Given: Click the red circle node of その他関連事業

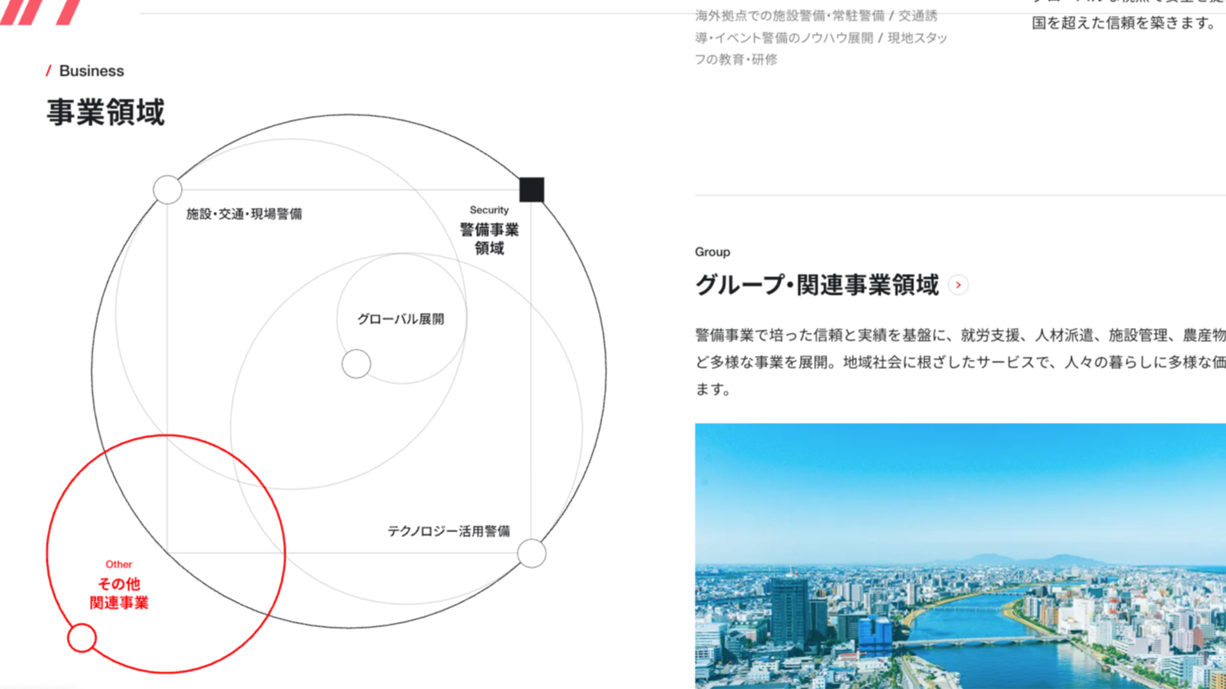Looking at the screenshot, I should [80, 637].
